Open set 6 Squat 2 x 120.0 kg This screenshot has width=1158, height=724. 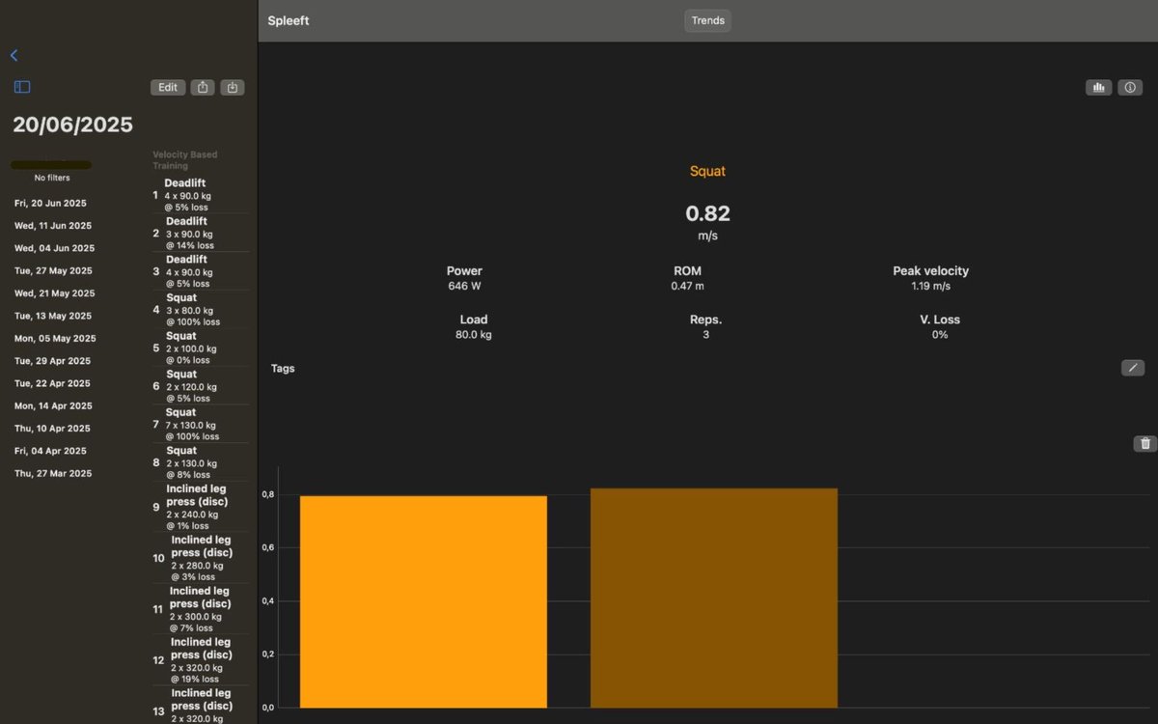[x=200, y=386]
